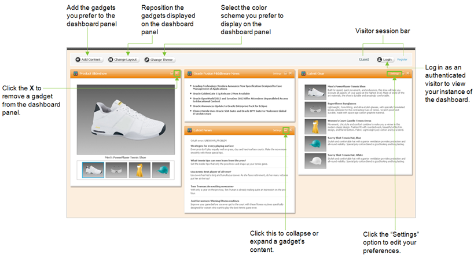This screenshot has width=474, height=257.
Task: Open the Register link
Action: (x=402, y=60)
